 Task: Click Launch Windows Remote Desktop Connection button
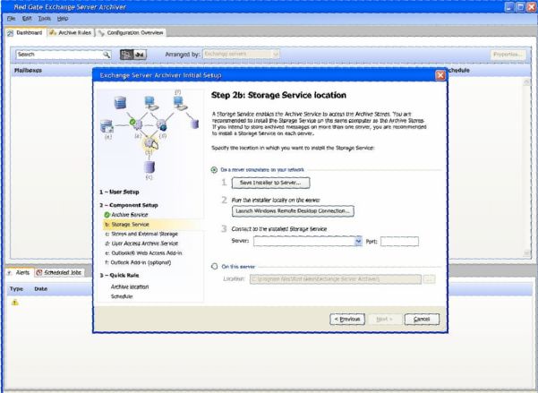(x=293, y=211)
